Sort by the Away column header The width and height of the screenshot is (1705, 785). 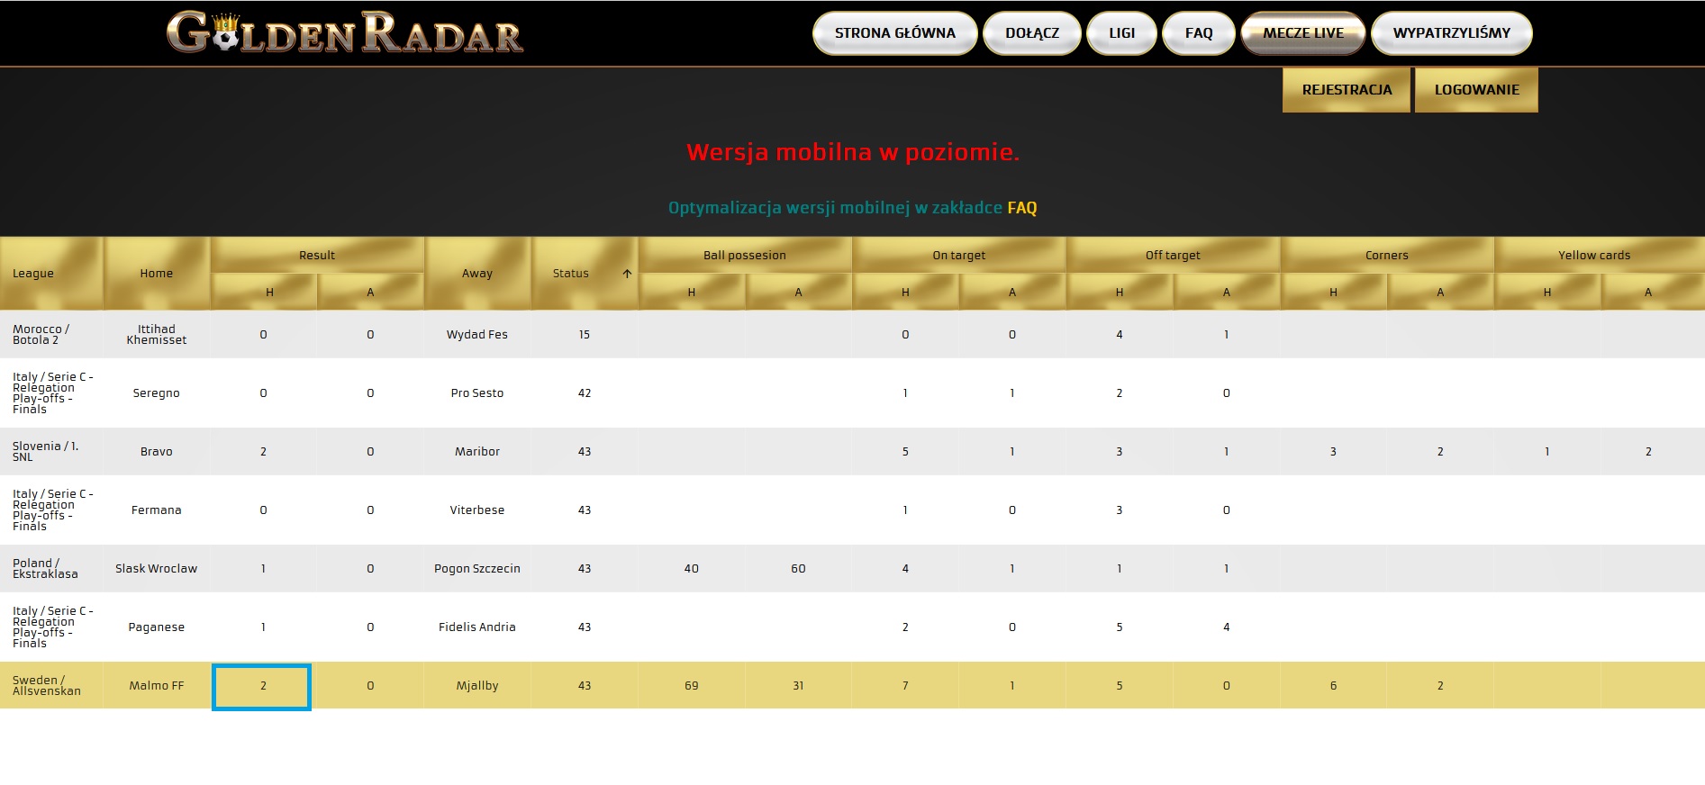click(x=477, y=274)
